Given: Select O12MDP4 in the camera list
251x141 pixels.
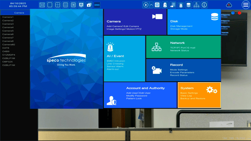Looking at the screenshot, I should click(9, 55).
